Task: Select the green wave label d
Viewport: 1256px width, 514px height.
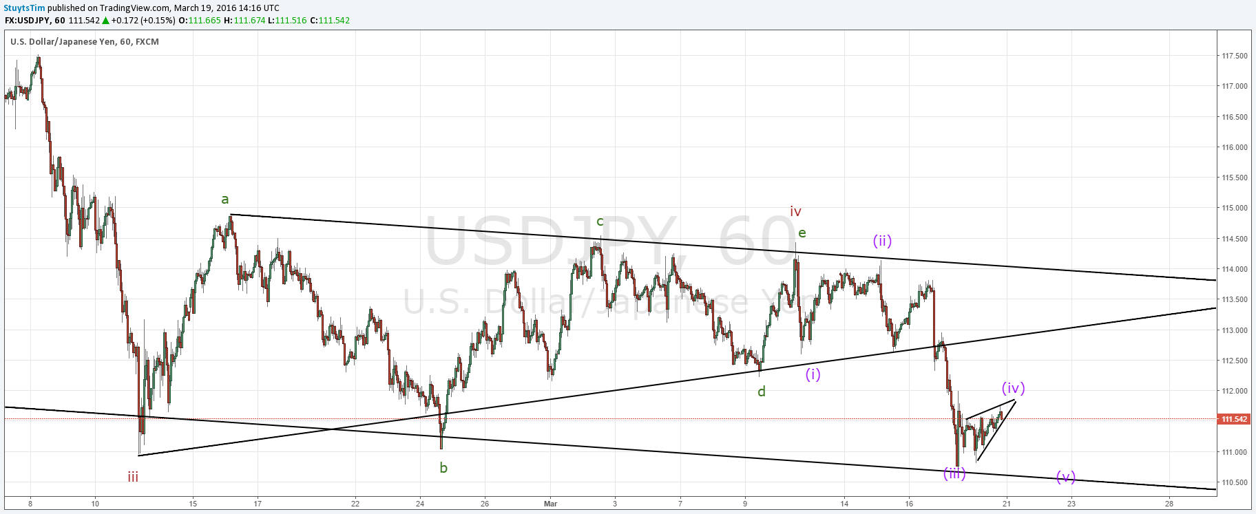Action: 762,392
